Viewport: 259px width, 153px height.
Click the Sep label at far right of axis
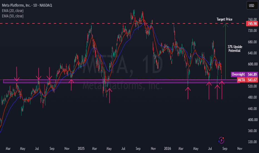(225, 149)
